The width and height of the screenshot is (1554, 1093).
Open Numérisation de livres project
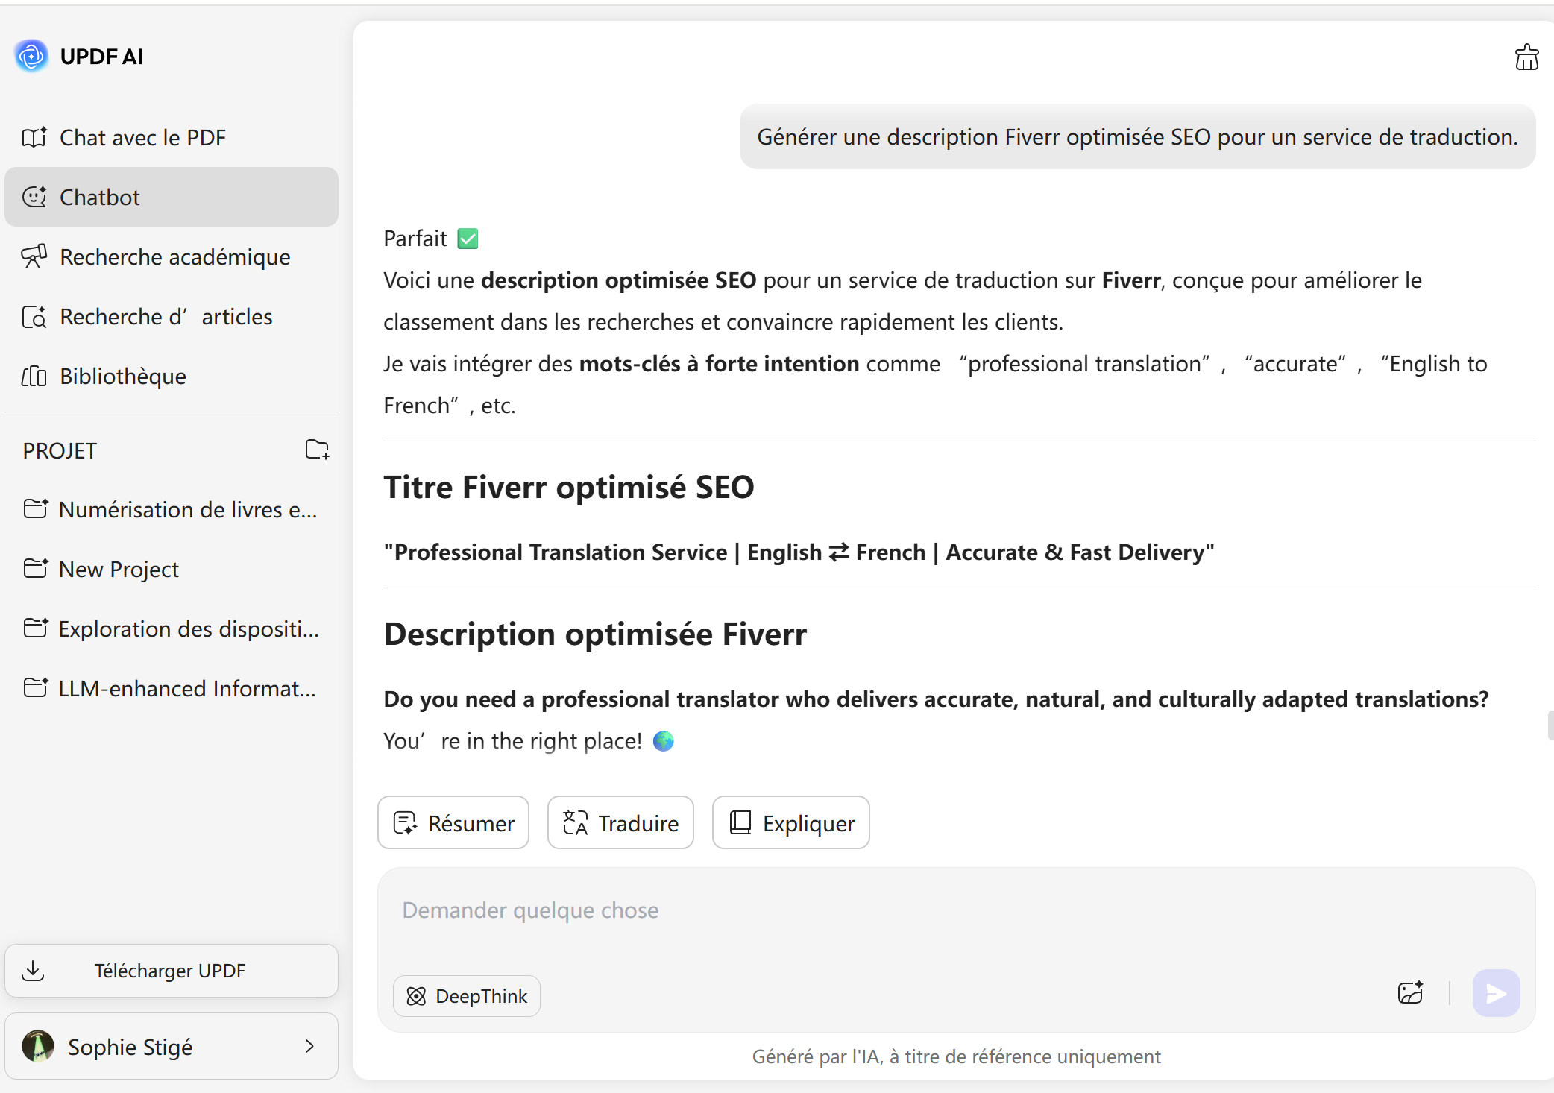[187, 510]
